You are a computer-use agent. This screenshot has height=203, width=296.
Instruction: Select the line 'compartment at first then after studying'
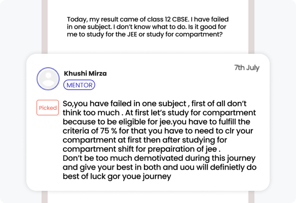coord(145,140)
